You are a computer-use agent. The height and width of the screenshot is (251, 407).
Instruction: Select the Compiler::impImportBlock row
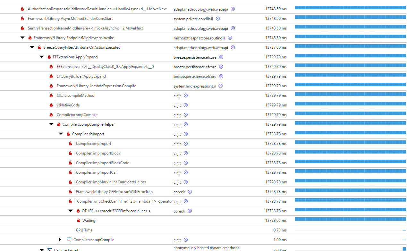203,153
